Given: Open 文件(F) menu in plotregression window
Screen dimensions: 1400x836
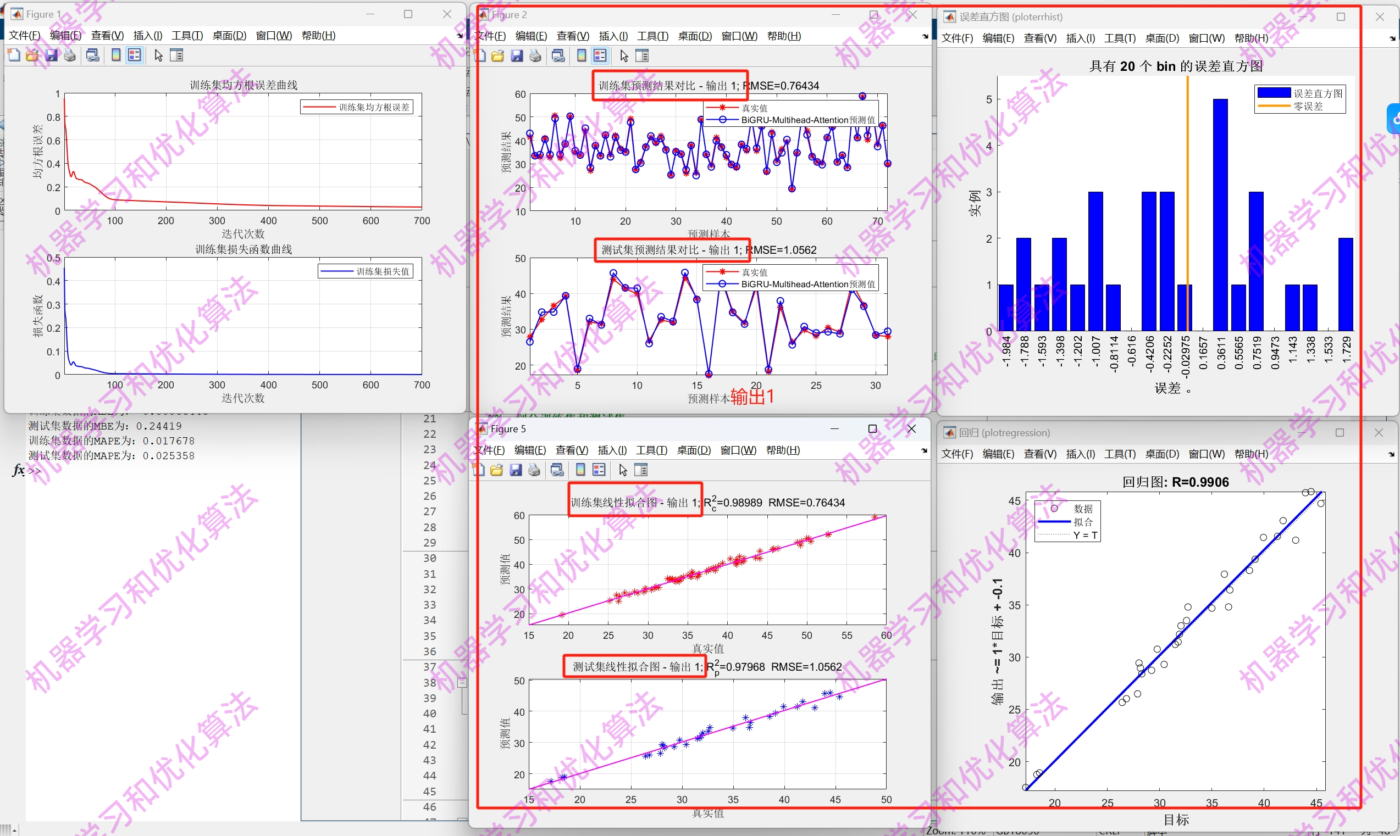Looking at the screenshot, I should (x=957, y=454).
